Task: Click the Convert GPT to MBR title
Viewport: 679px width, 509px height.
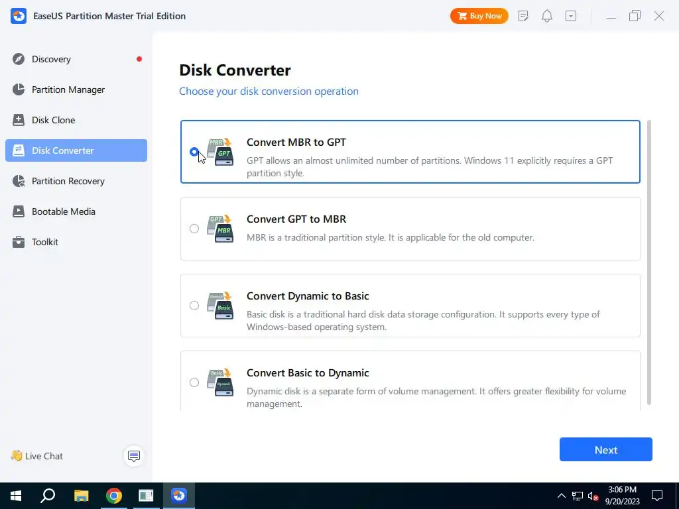Action: click(x=296, y=219)
